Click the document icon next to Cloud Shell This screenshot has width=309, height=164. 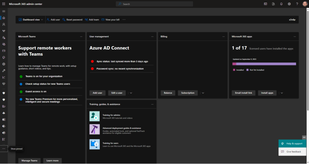tap(273, 4)
